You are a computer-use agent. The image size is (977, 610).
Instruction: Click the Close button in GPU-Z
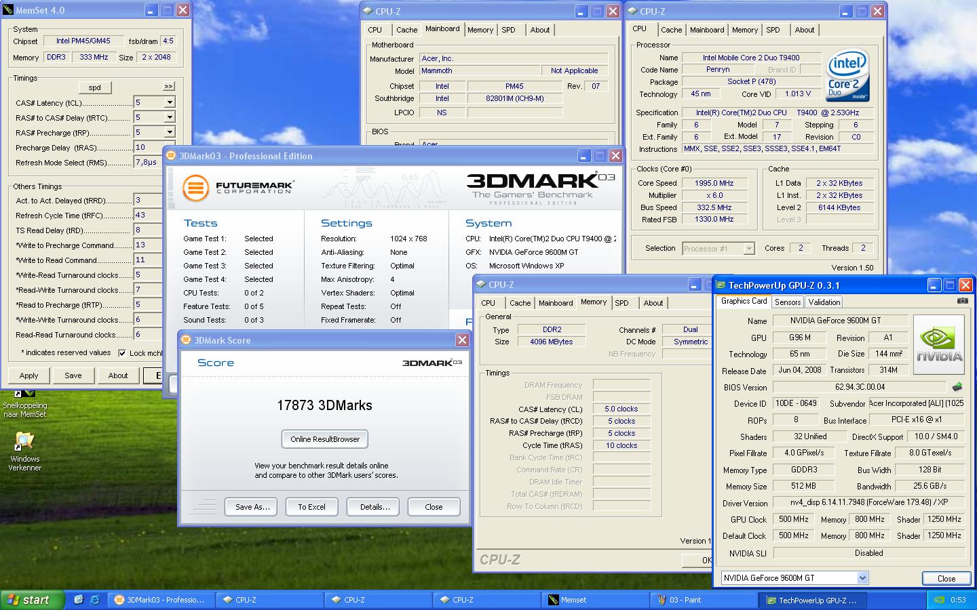[946, 578]
